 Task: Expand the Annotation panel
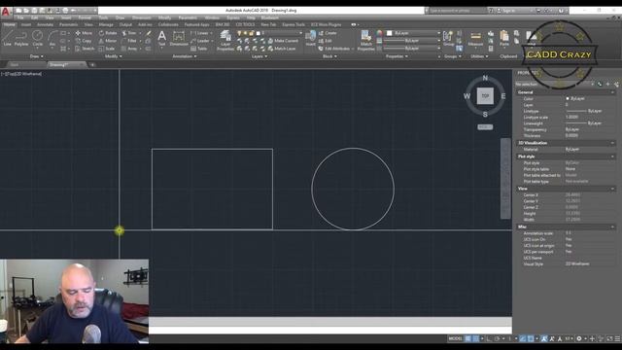point(185,56)
